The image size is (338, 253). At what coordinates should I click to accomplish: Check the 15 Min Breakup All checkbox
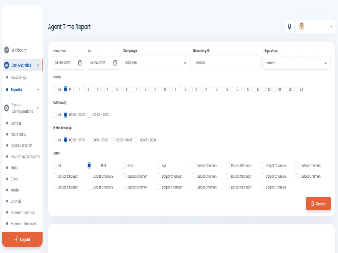coord(54,140)
